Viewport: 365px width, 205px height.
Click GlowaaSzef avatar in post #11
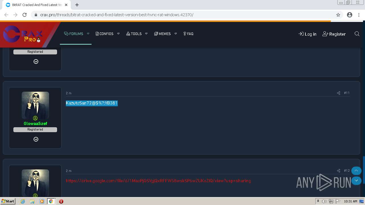[x=35, y=105]
